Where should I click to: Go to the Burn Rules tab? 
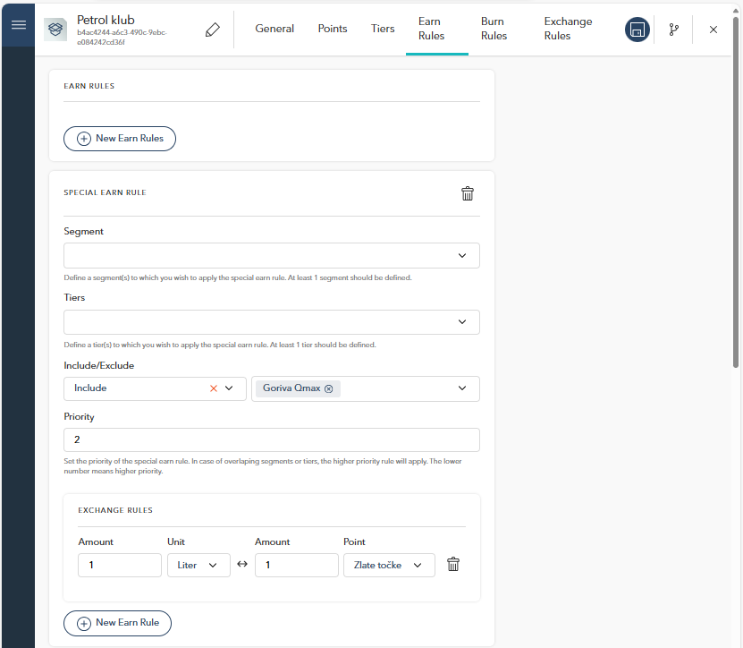(494, 29)
